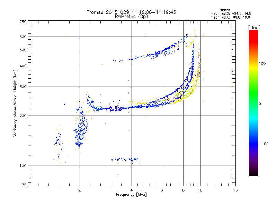The image size is (277, 207).
Task: Click the "-100" tick label on the color bar
Action: click(x=263, y=144)
